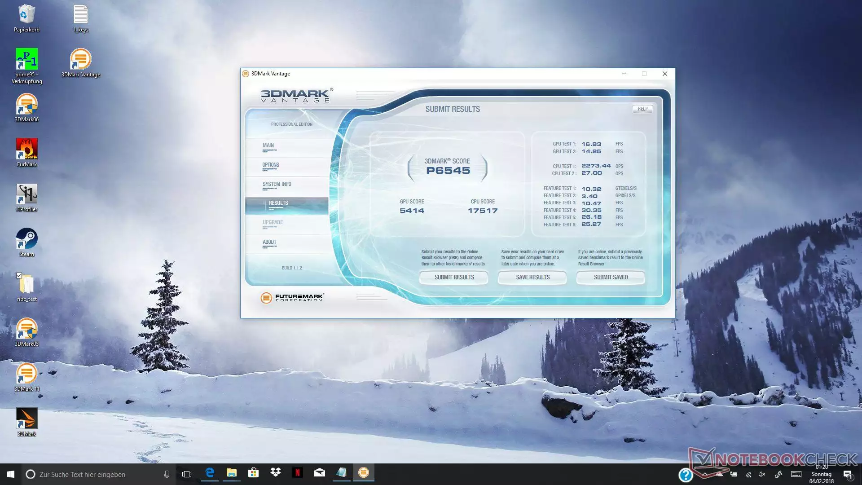Click Feature Test 4 value 30.35

(591, 210)
